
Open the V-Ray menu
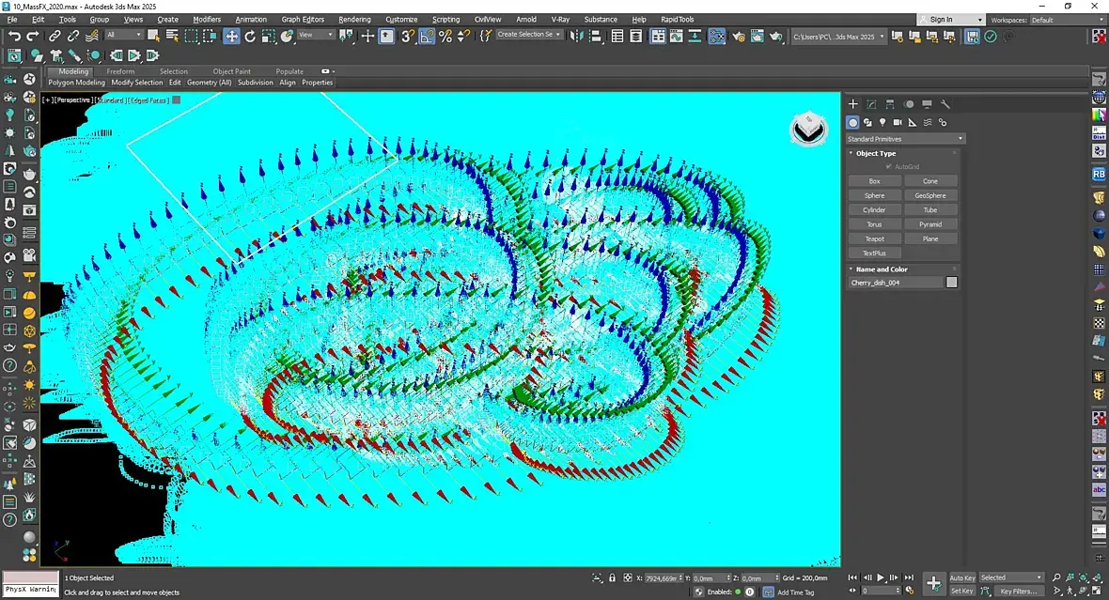(x=560, y=20)
